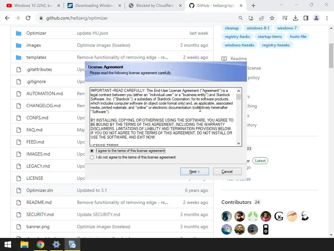Open the Contributors heading link

tap(236, 202)
